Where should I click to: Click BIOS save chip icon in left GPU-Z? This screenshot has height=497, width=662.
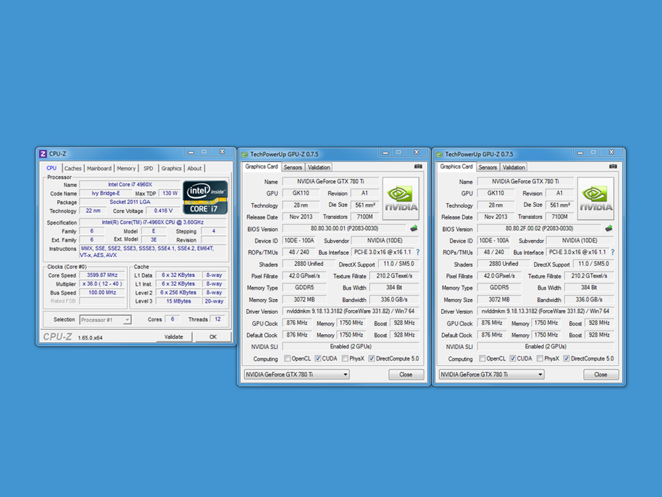[414, 229]
